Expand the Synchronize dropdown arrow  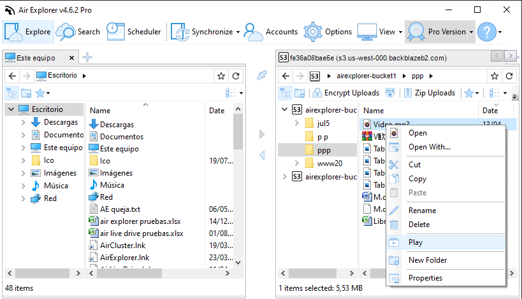(238, 32)
